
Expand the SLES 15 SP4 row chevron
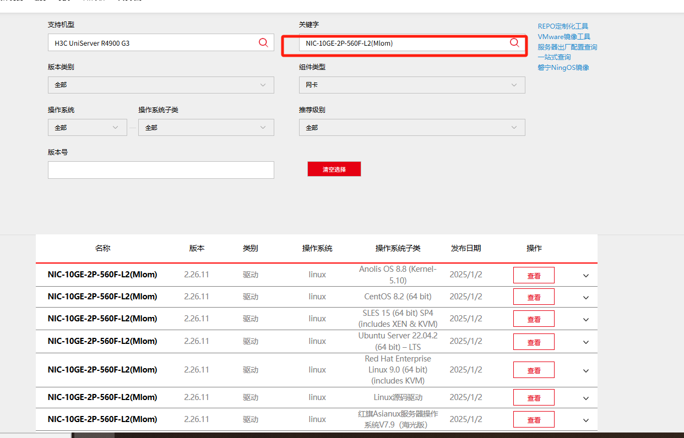pyautogui.click(x=586, y=319)
